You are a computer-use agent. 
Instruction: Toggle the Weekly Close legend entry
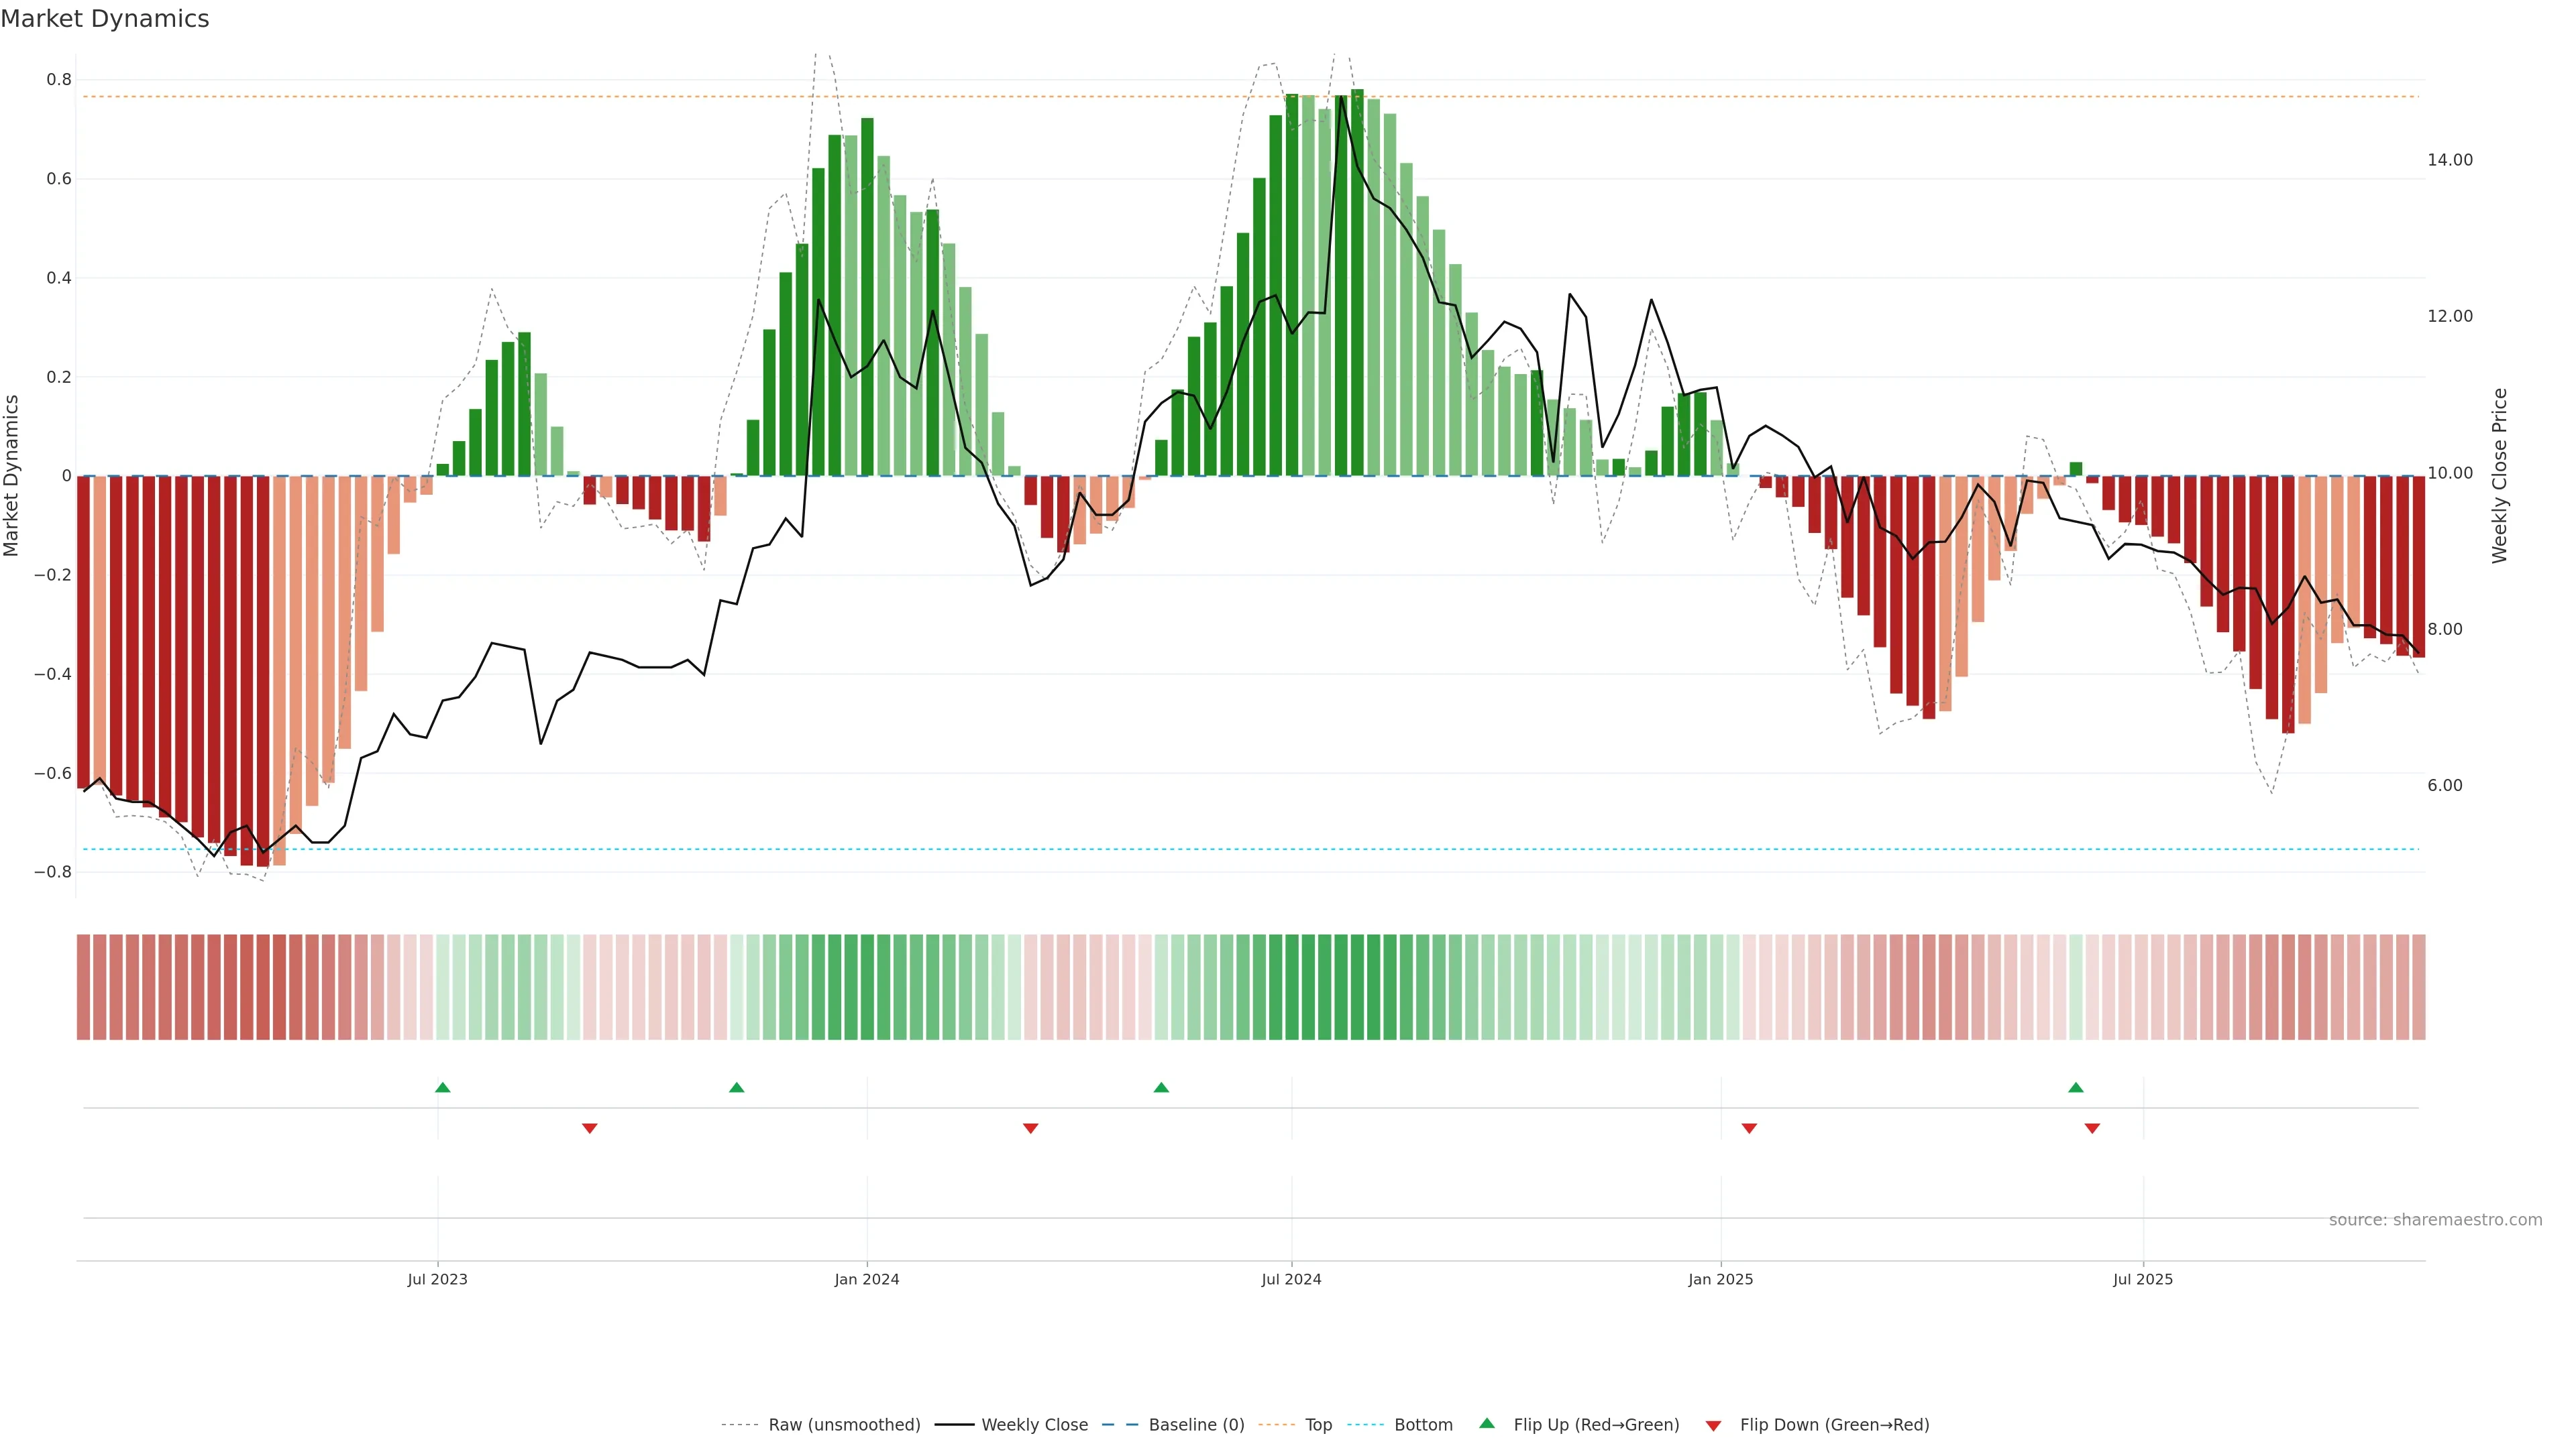(1034, 1425)
